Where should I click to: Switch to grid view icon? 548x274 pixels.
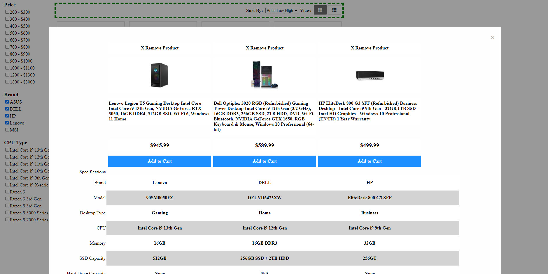pos(320,10)
